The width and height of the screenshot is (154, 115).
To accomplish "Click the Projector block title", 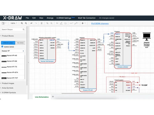I will (117, 32).
